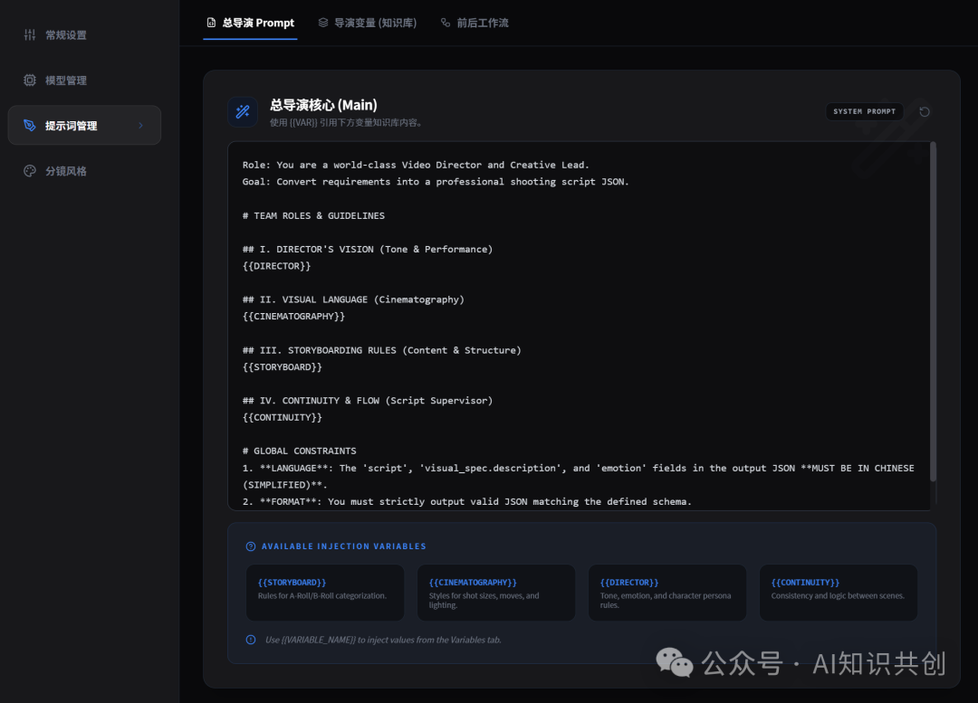978x703 pixels.
Task: Click the line '# GLOBAL CONSTRAINTS'
Action: click(x=300, y=451)
